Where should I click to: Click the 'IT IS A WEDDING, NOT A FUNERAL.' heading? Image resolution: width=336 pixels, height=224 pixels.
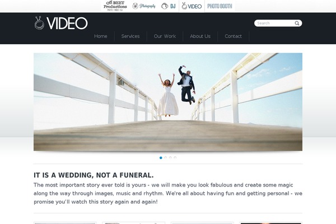click(x=94, y=175)
